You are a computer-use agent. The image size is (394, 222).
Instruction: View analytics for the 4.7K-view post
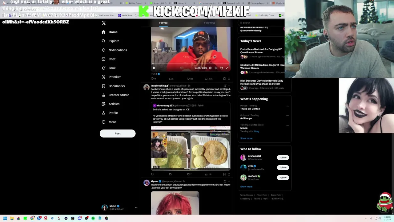[208, 79]
